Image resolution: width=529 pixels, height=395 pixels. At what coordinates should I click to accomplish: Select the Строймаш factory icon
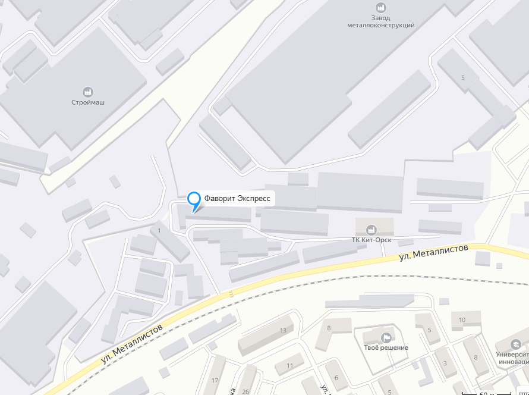[88, 92]
